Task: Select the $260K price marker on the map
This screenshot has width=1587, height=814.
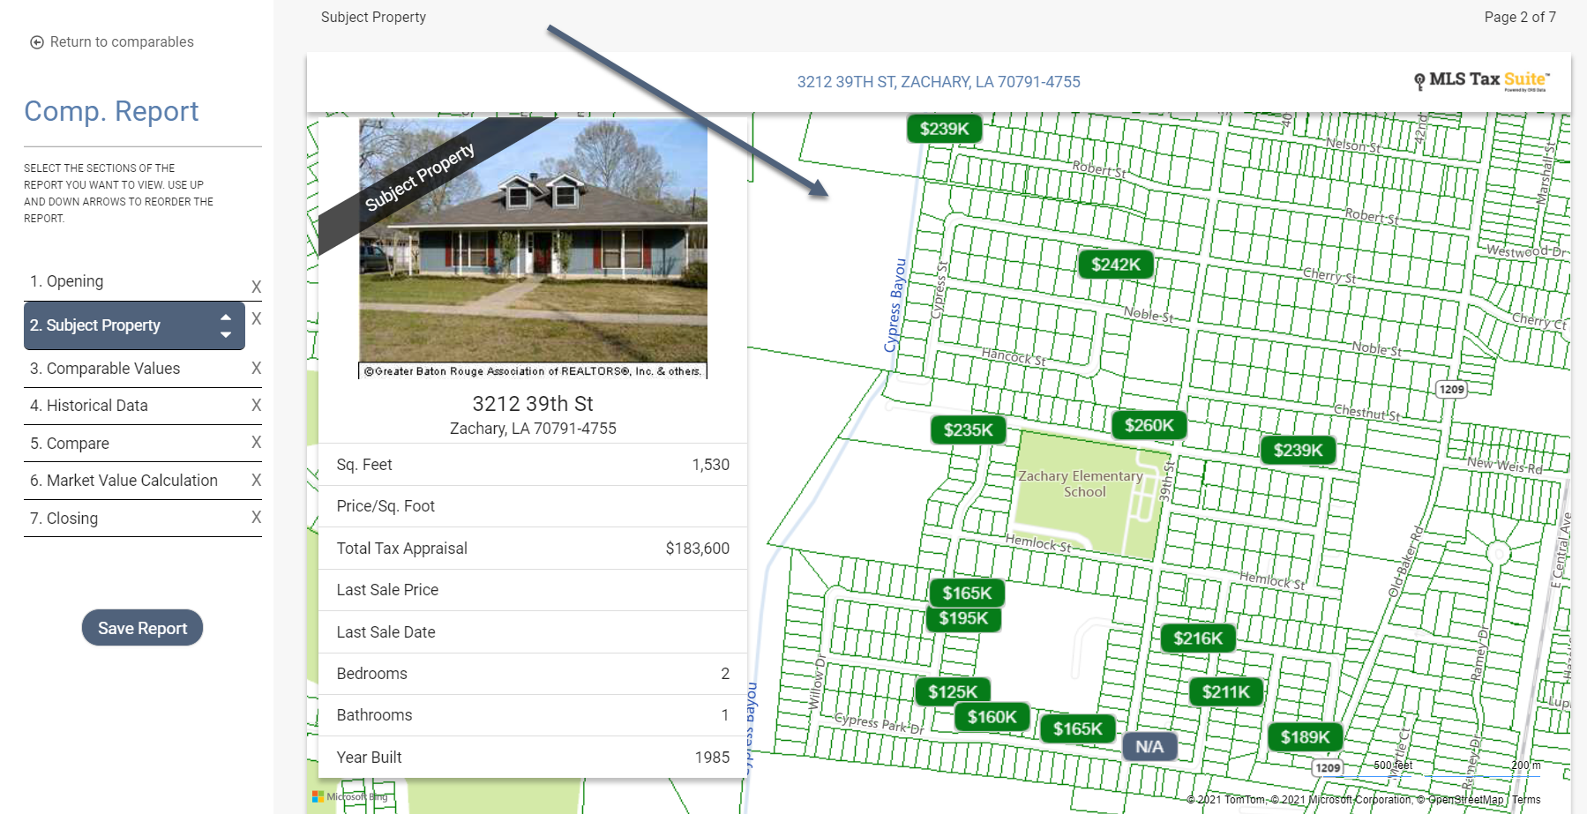Action: pyautogui.click(x=1148, y=424)
